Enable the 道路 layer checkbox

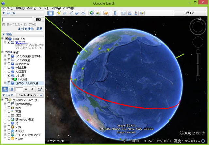9,115
